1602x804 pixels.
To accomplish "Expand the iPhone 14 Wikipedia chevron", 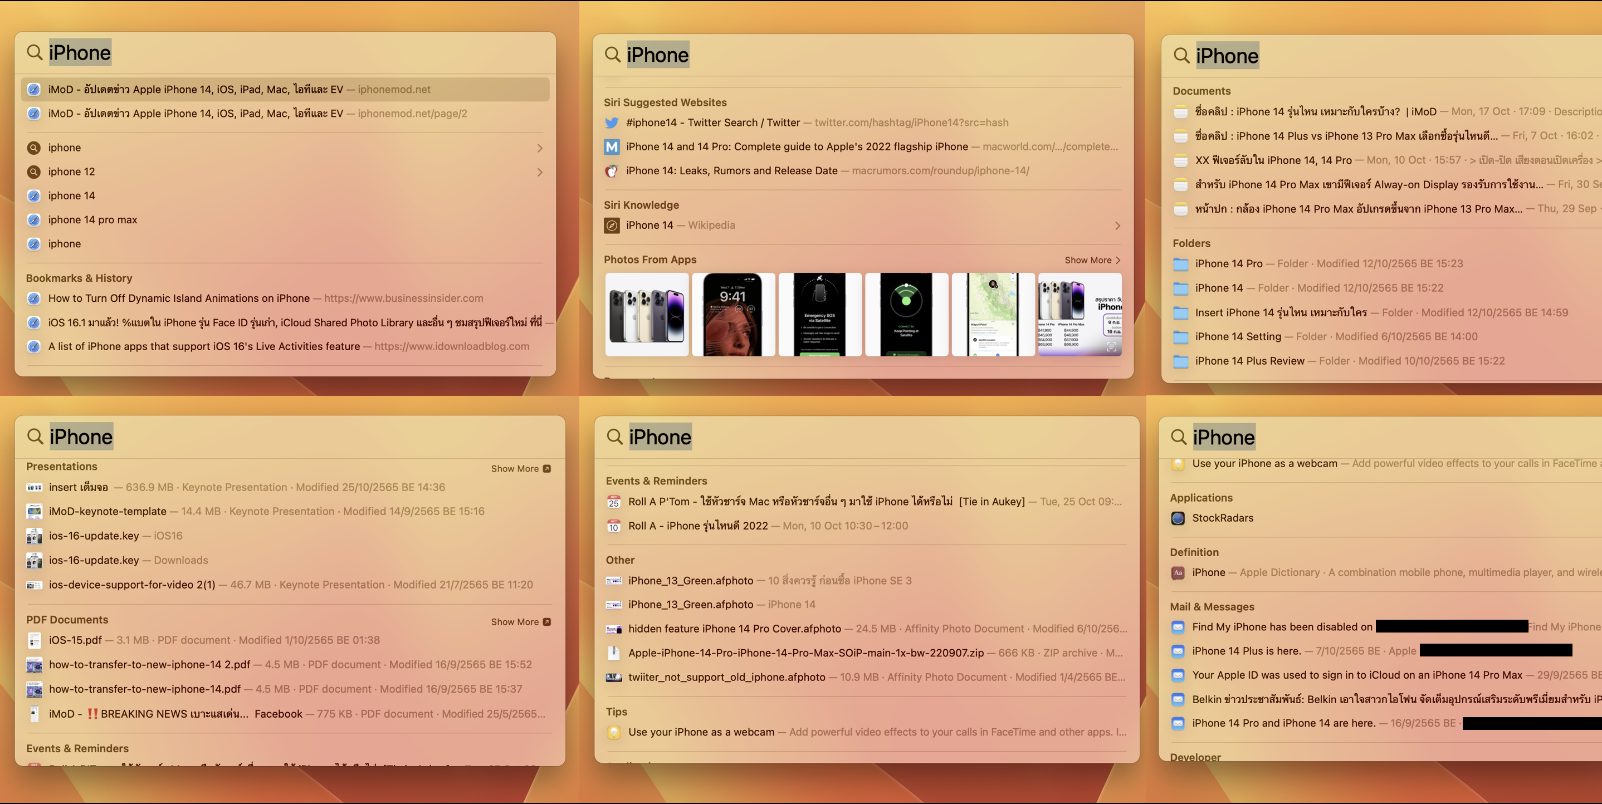I will 1117,225.
